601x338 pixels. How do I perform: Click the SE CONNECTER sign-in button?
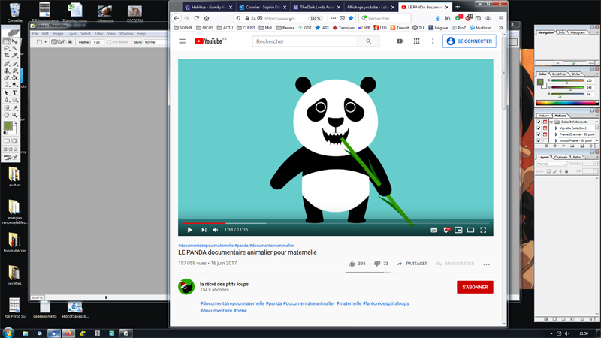[x=469, y=41]
